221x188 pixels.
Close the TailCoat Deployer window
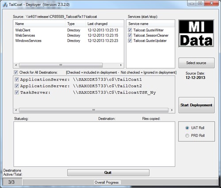(212, 3)
